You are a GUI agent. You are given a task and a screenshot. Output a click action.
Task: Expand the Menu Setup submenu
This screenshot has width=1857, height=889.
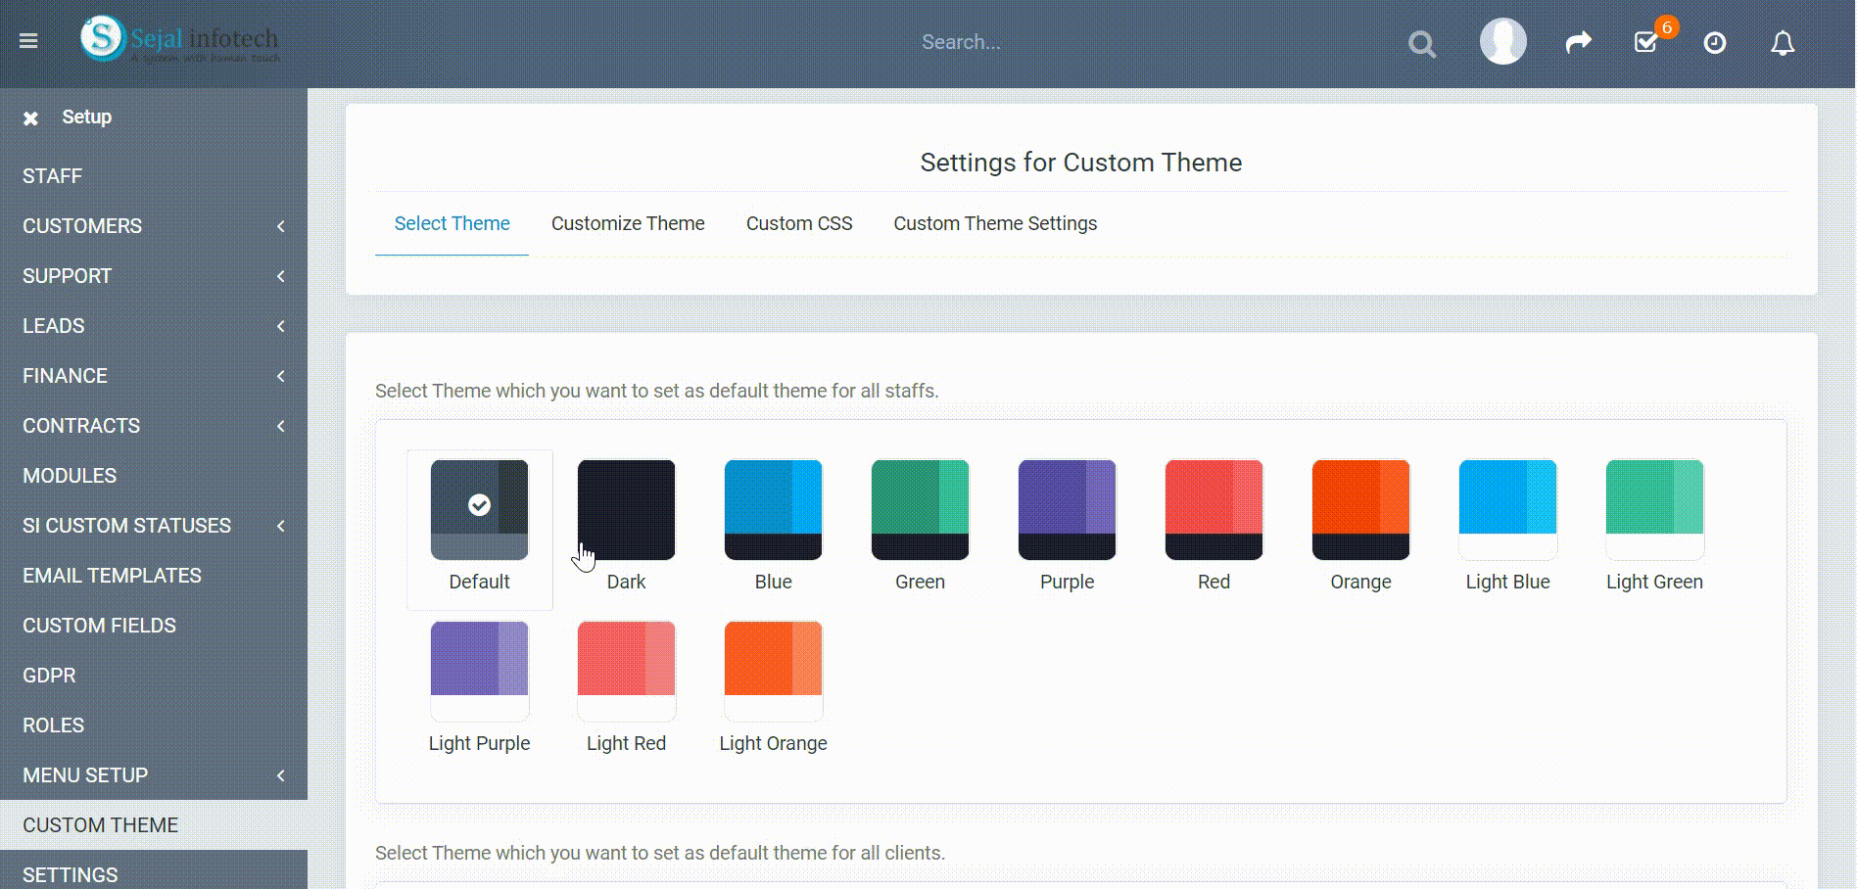coord(154,775)
